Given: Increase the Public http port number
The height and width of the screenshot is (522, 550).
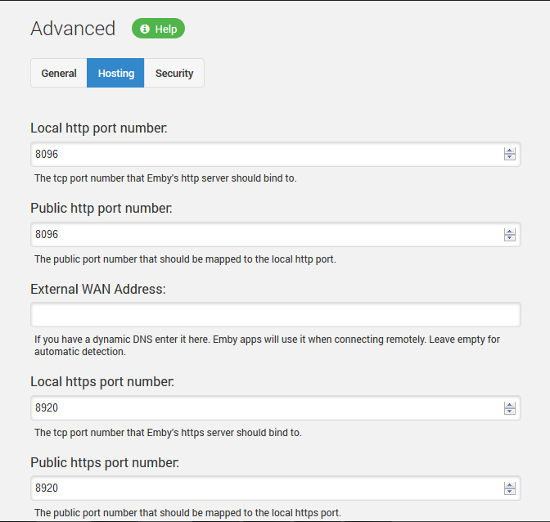Looking at the screenshot, I should [x=510, y=232].
